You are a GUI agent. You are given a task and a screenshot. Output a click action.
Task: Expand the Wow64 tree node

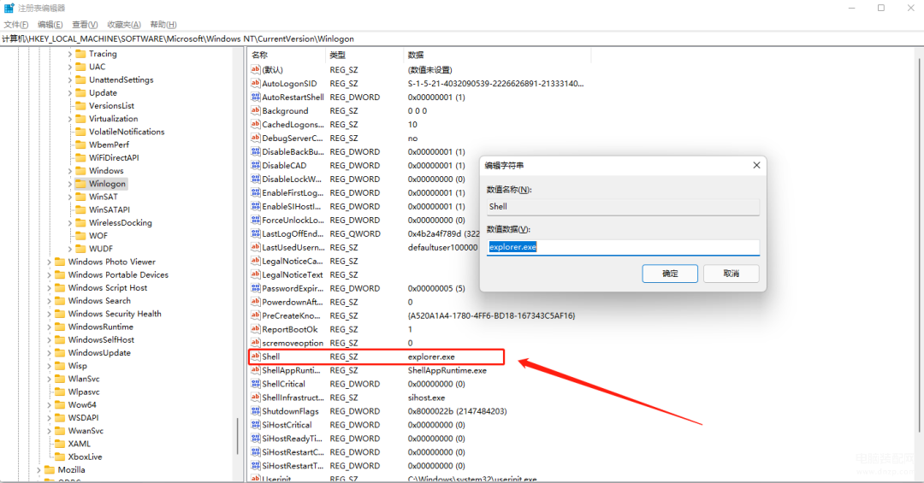pyautogui.click(x=49, y=404)
